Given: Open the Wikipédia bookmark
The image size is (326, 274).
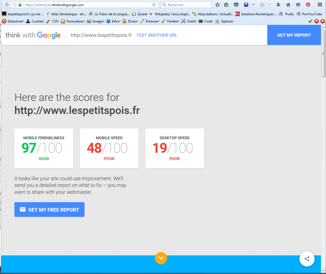Looking at the screenshot, I should (170, 14).
